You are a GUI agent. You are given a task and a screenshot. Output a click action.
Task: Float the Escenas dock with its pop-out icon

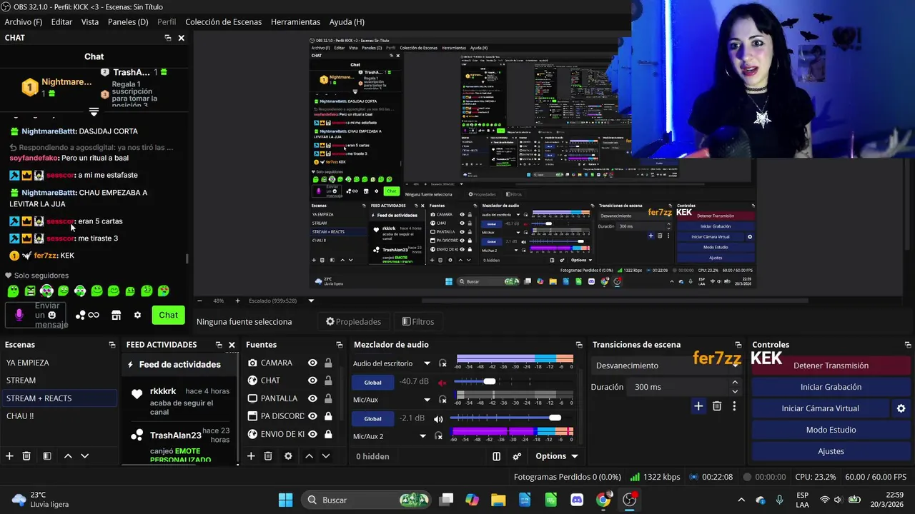pyautogui.click(x=112, y=345)
